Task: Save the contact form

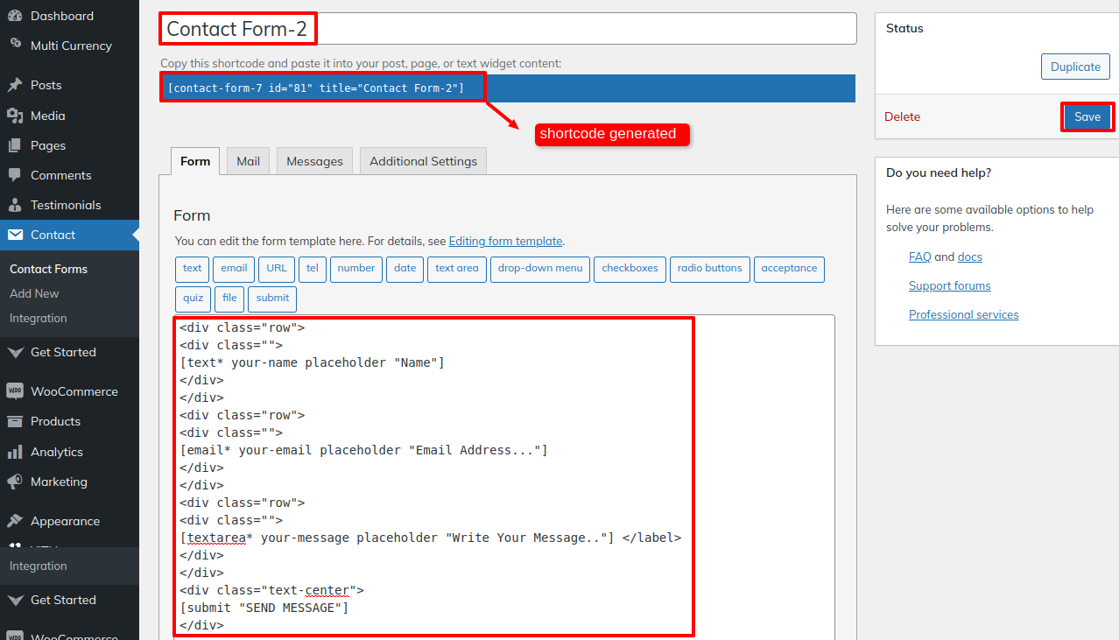Action: click(1087, 117)
